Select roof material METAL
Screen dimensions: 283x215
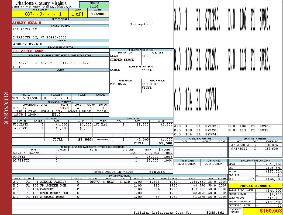(x=147, y=70)
